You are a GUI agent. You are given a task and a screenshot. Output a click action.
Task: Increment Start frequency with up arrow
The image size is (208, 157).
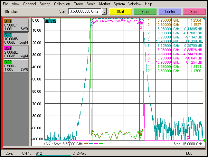104,10
